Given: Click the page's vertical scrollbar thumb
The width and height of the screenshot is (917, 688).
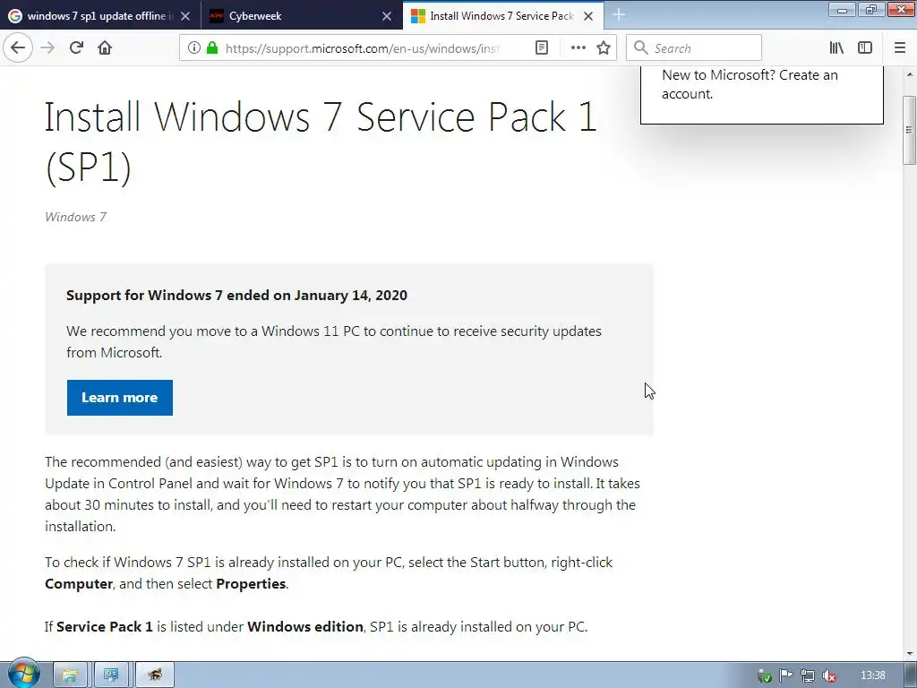Looking at the screenshot, I should click(909, 130).
